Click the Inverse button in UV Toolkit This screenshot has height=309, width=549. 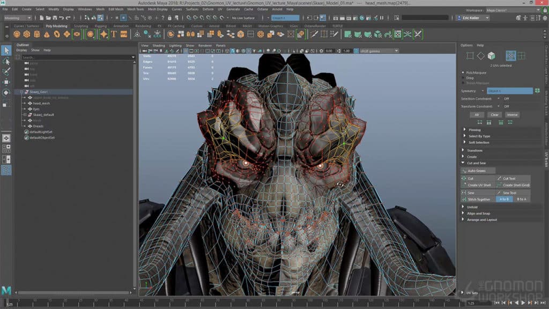click(x=513, y=113)
